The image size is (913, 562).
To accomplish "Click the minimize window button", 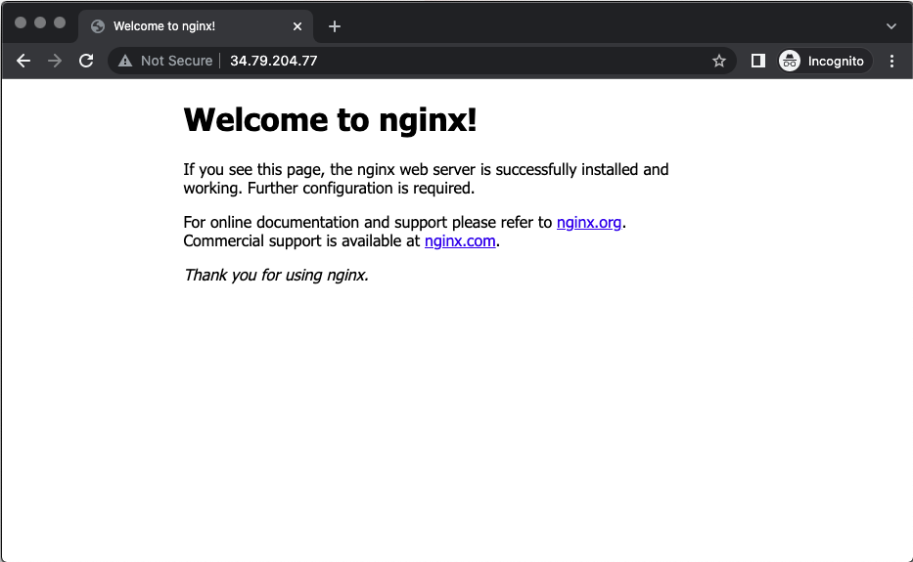I will click(x=40, y=22).
